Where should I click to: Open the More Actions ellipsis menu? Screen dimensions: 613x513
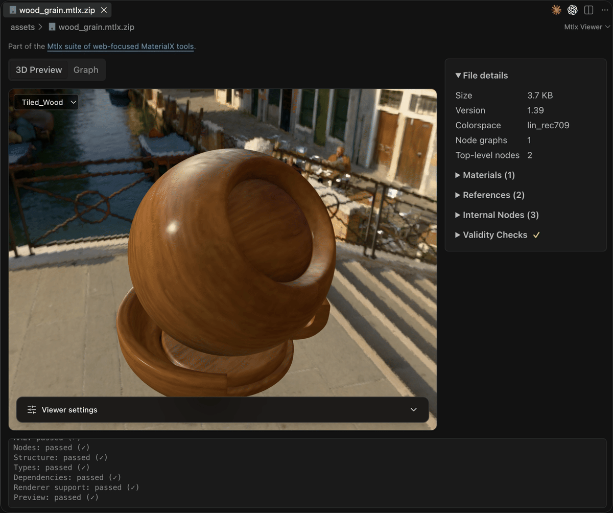point(605,10)
